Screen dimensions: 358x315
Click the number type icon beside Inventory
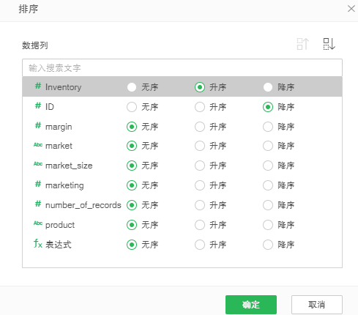click(x=38, y=86)
